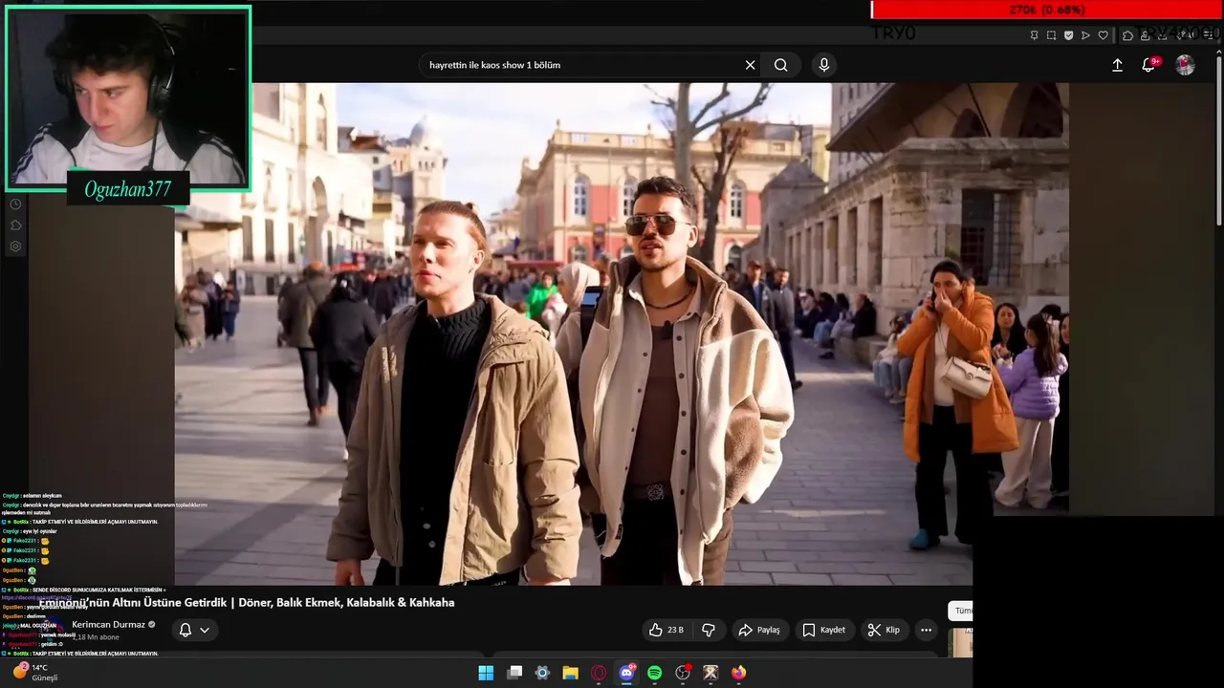Open Discord from taskbar
The image size is (1224, 688).
pos(627,673)
